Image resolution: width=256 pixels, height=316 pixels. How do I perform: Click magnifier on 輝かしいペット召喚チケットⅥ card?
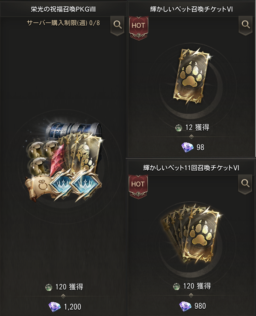[245, 25]
